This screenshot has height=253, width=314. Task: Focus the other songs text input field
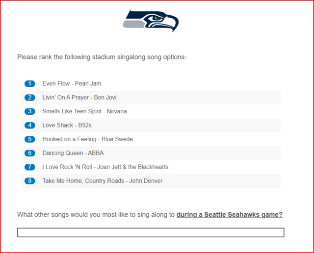pyautogui.click(x=151, y=232)
